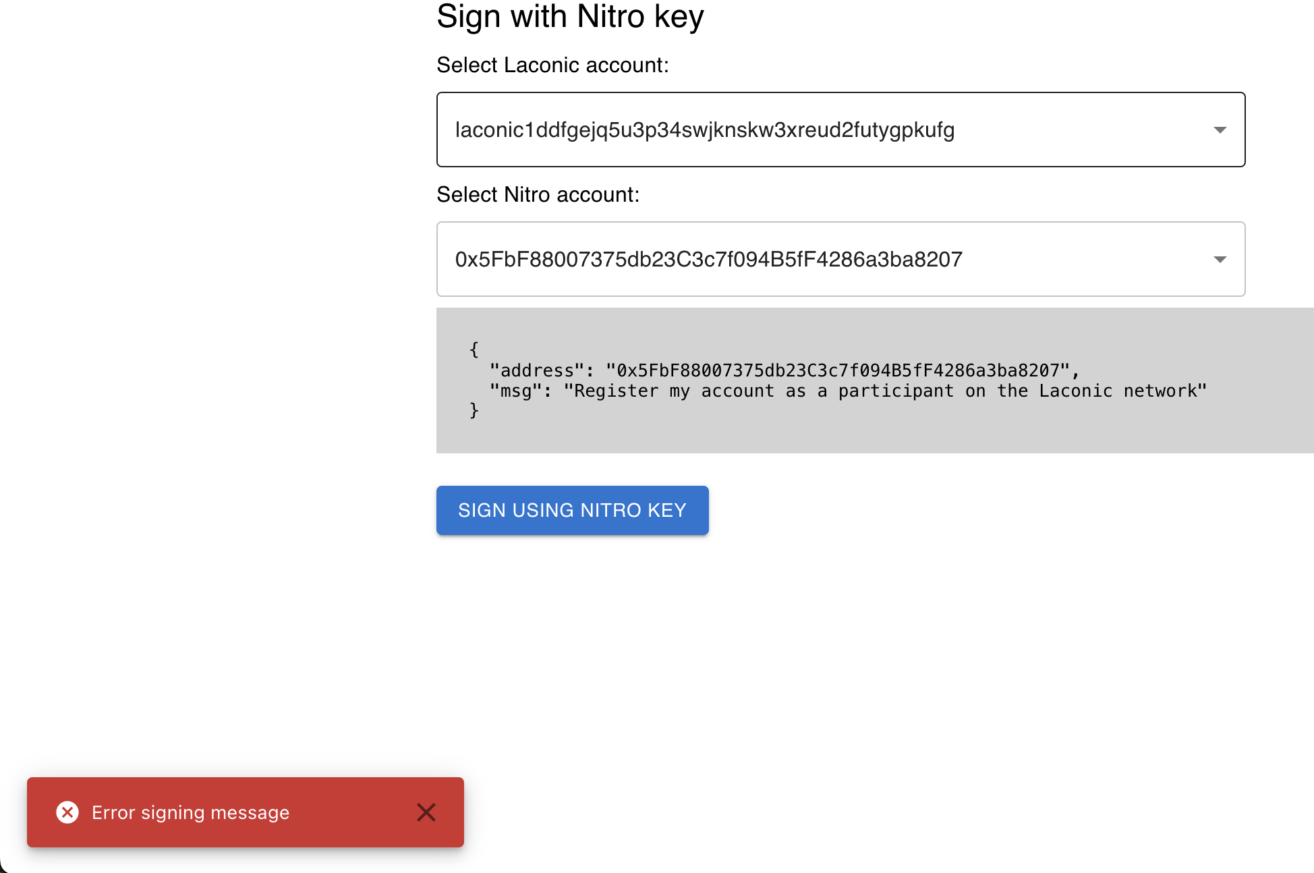Dismiss the error toast with the X

click(x=426, y=812)
